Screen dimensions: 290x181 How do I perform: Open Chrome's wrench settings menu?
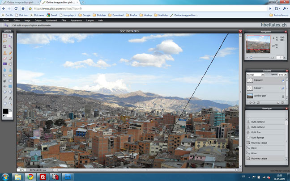286,8
